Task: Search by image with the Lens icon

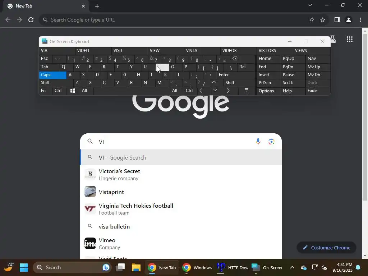Action: [271, 141]
